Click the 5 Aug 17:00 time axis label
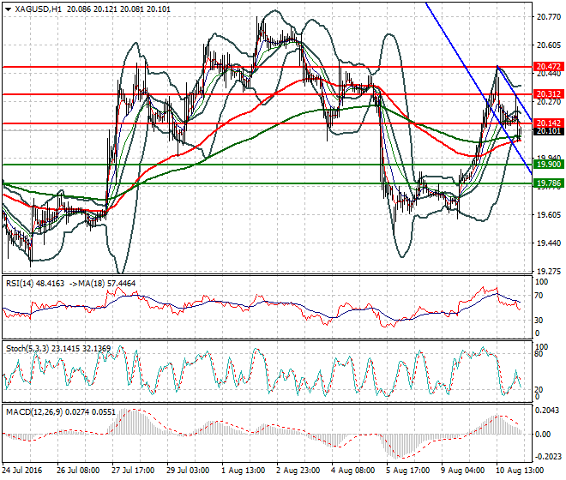Viewport: 566px width, 480px height. pos(408,471)
